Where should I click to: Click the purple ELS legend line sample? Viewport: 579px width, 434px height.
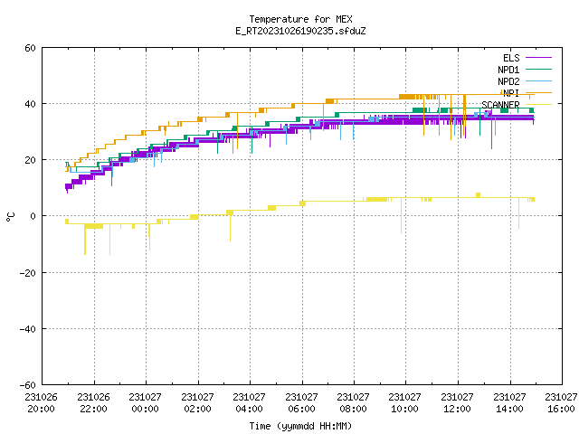pyautogui.click(x=538, y=58)
